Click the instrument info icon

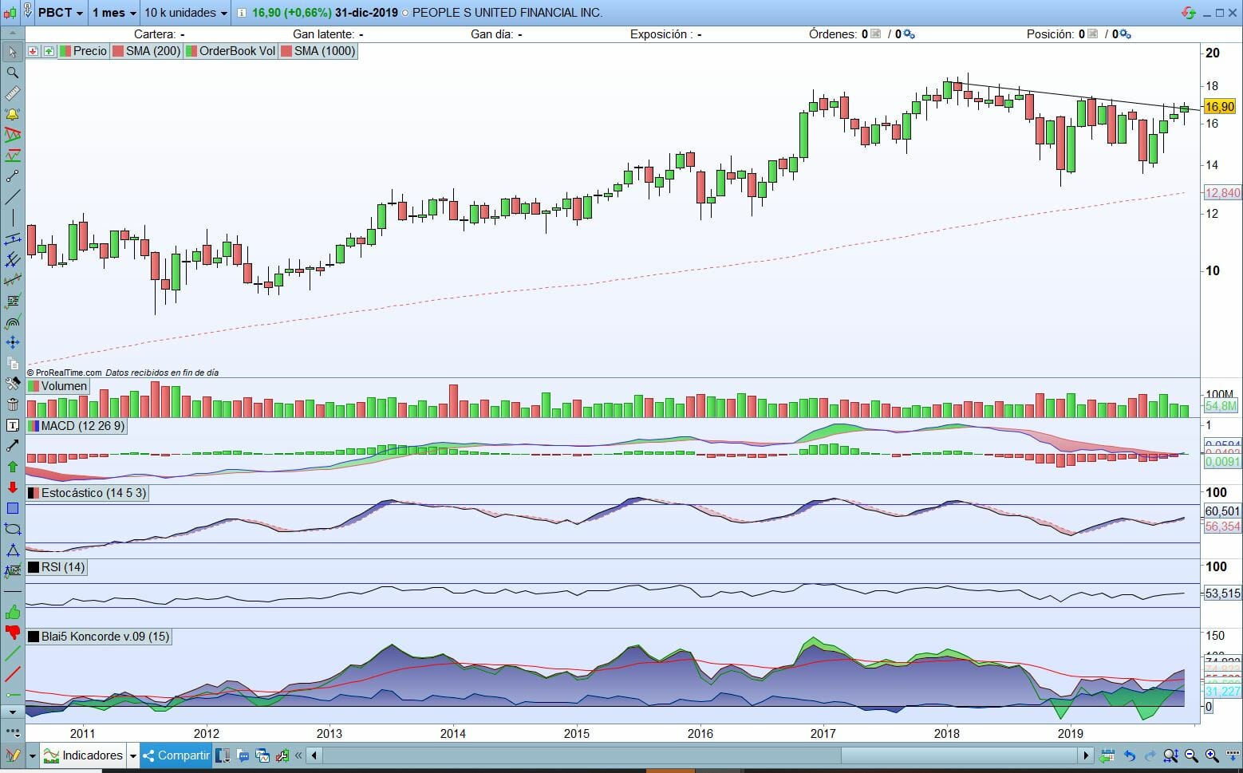(243, 13)
